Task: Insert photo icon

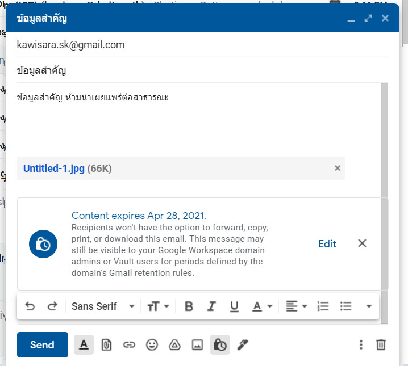Action: click(x=197, y=345)
